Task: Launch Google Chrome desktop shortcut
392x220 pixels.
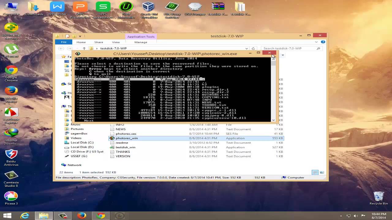Action: [x=11, y=74]
